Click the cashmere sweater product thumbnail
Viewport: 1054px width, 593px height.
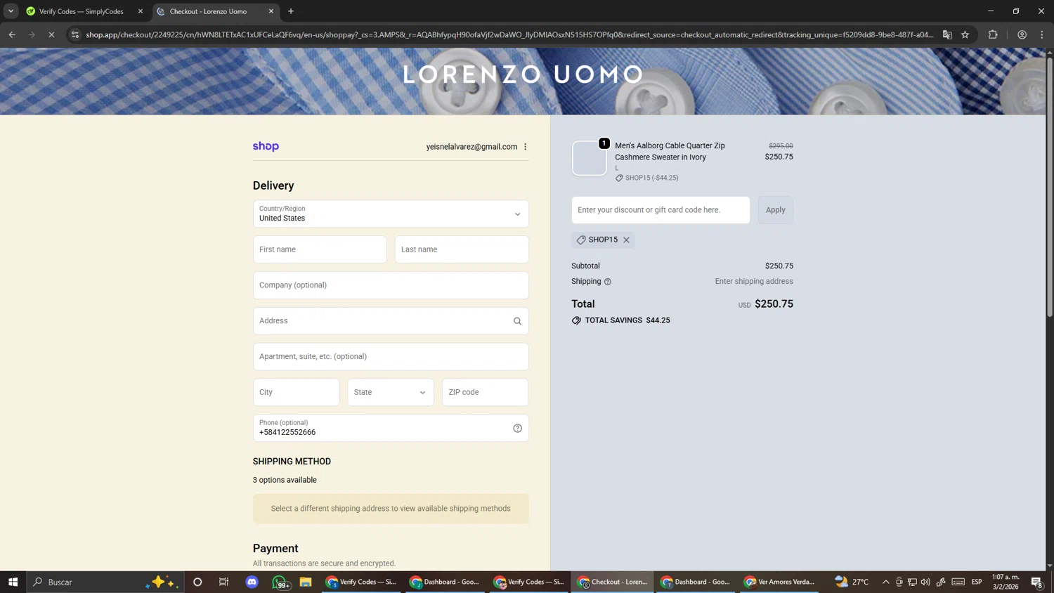click(589, 158)
